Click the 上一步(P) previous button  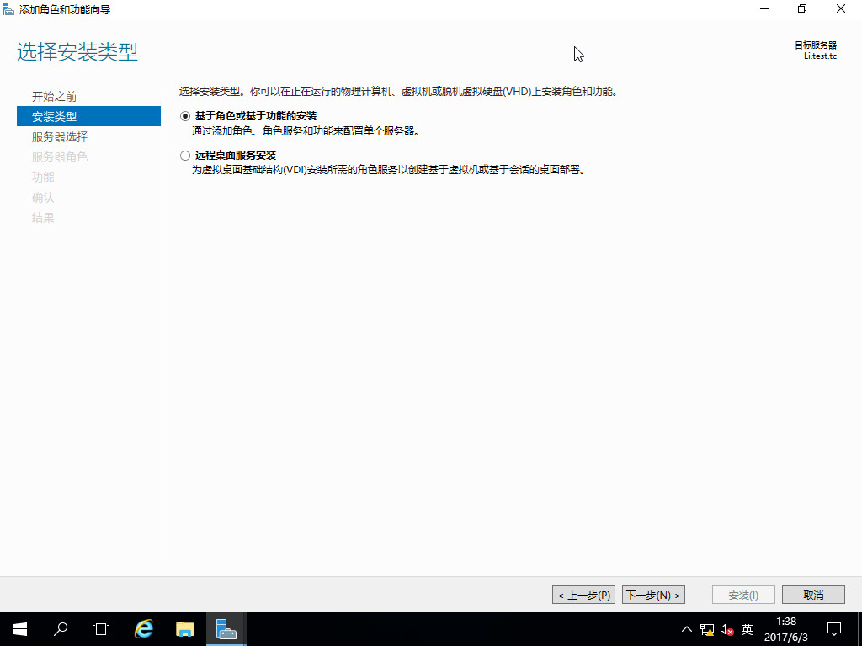(583, 595)
